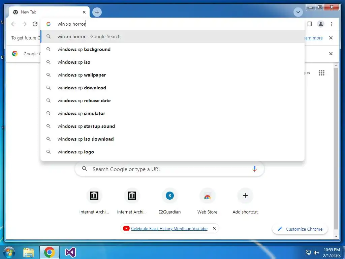The image size is (345, 259).
Task: Select 'win xp horror - Google Search' suggestion
Action: pyautogui.click(x=173, y=36)
